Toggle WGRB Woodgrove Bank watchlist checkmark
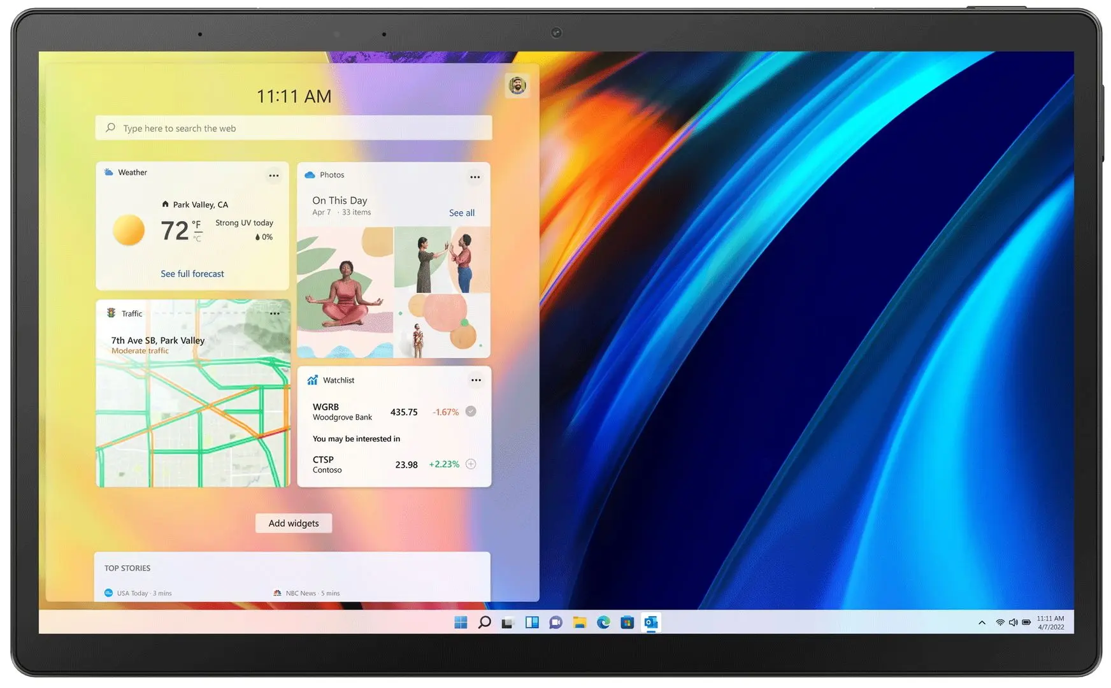Viewport: 1111px width, 688px height. coord(471,412)
